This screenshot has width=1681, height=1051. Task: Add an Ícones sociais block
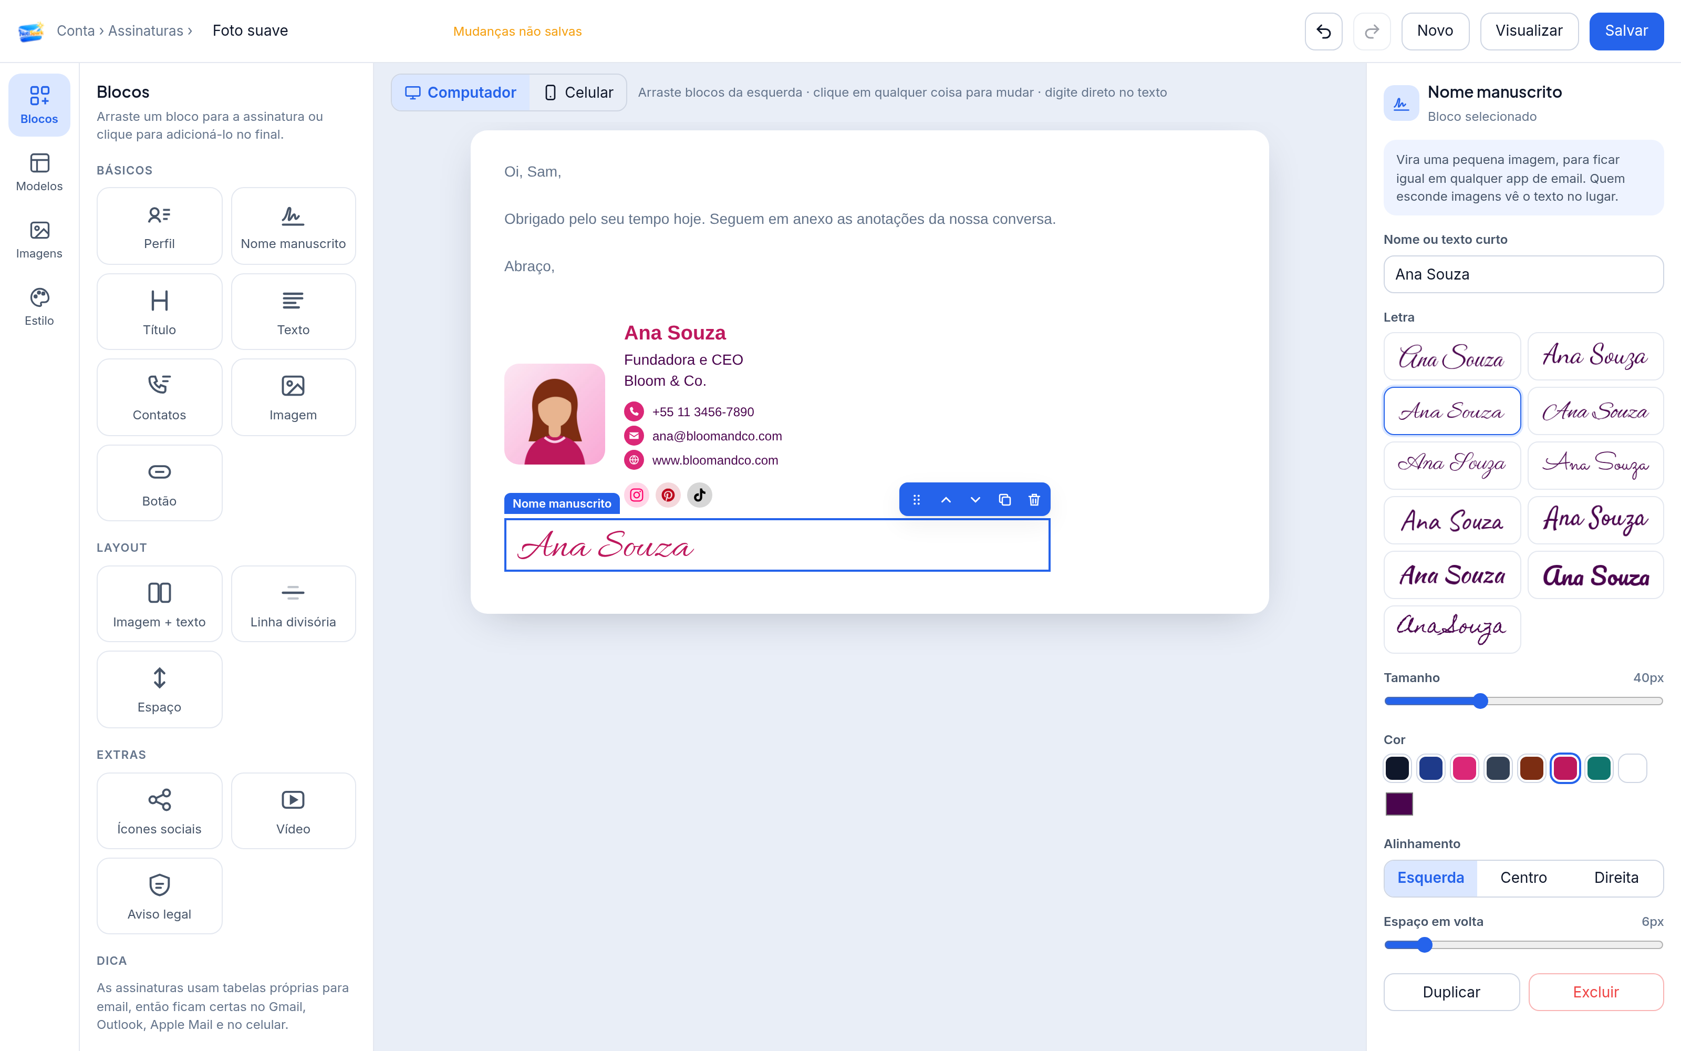pos(159,810)
